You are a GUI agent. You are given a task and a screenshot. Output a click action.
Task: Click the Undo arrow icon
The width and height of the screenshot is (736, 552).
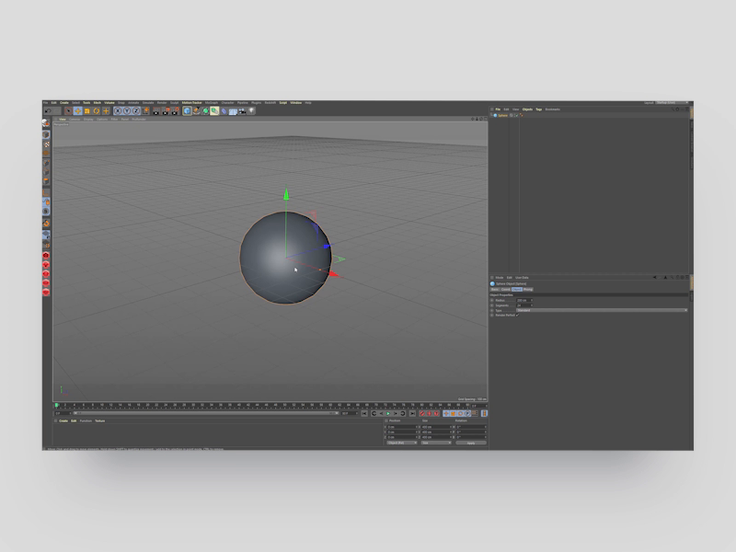[47, 111]
